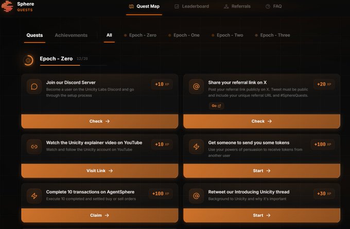Filter quests by Epoch - Zero
Screen dimensions: 350x229
[140, 35]
